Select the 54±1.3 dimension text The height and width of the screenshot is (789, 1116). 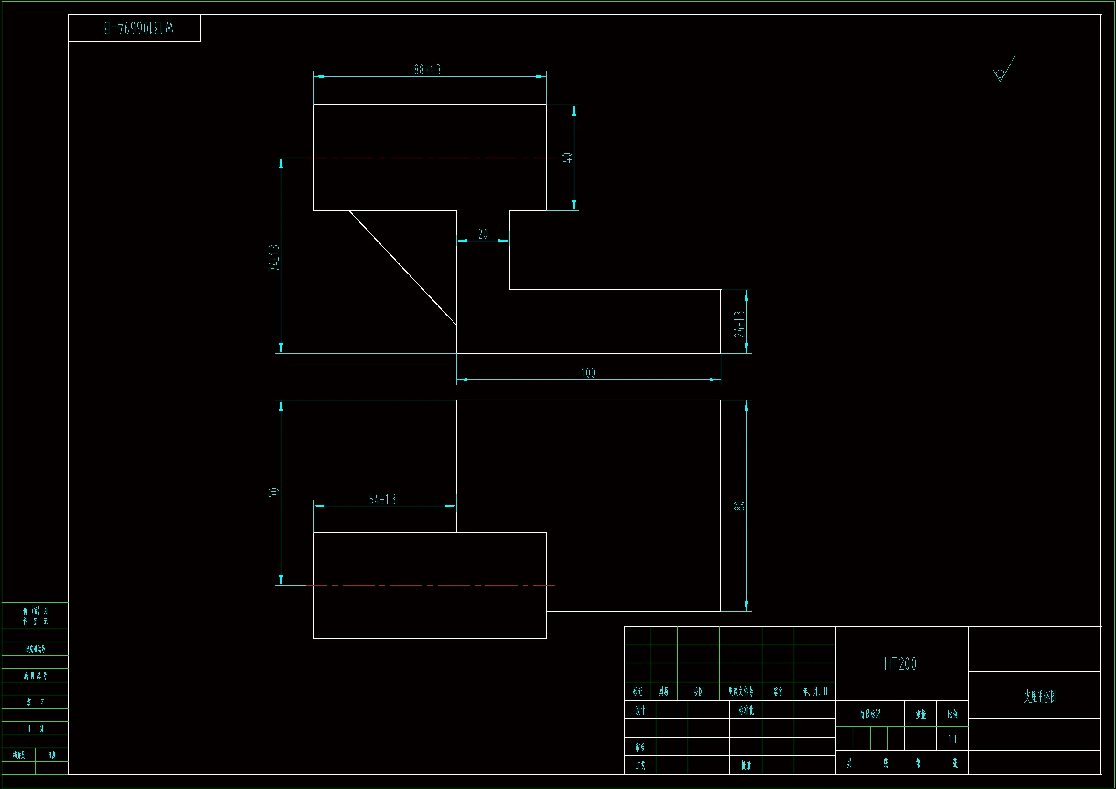pyautogui.click(x=382, y=499)
